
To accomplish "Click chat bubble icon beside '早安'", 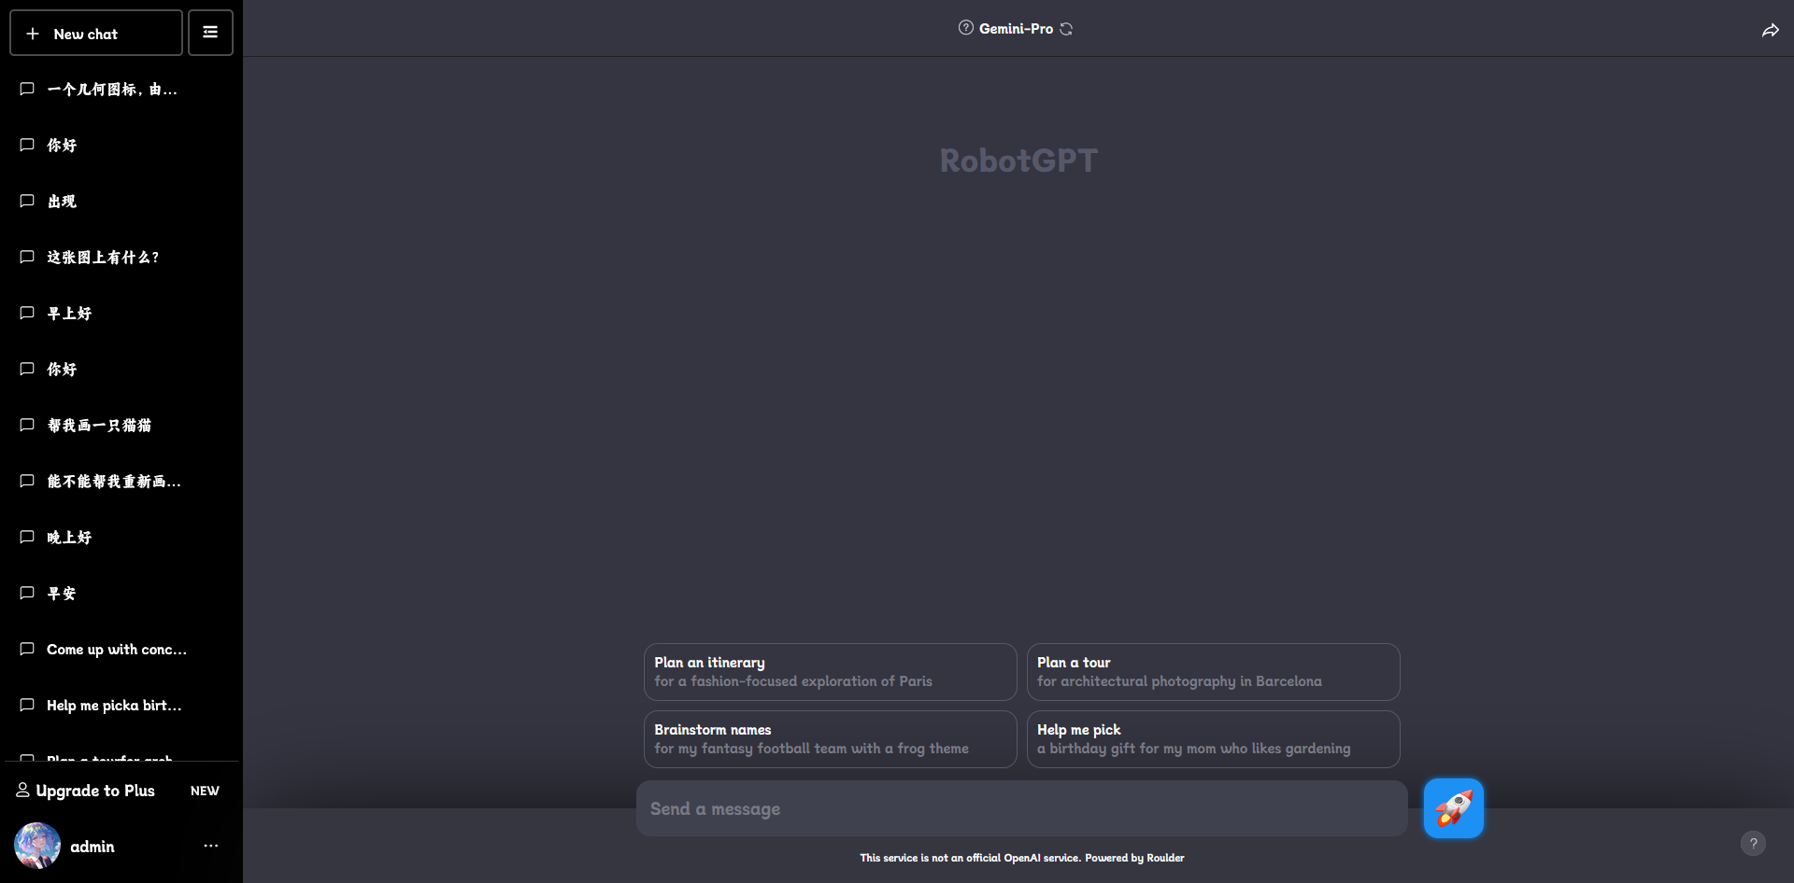I will (x=27, y=593).
